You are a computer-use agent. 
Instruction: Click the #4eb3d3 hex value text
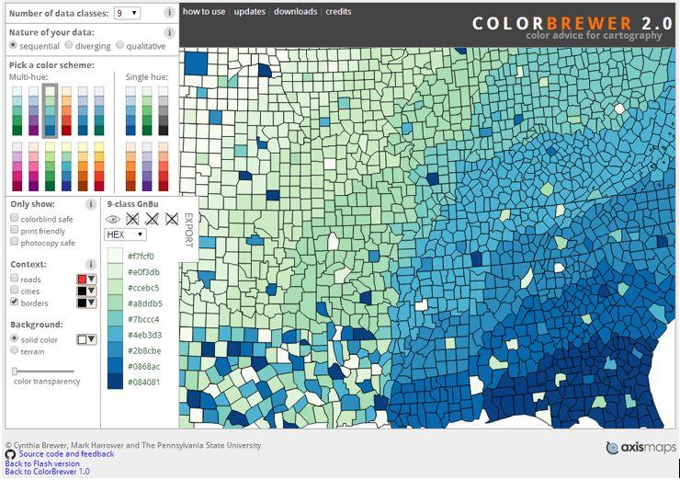(x=144, y=335)
